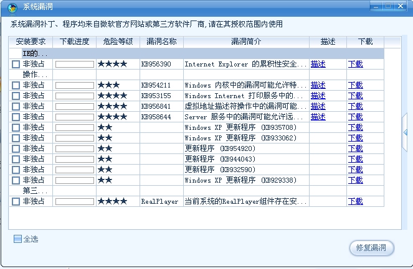Click 下载 link for KB956390
413x269 pixels.
[x=355, y=64]
